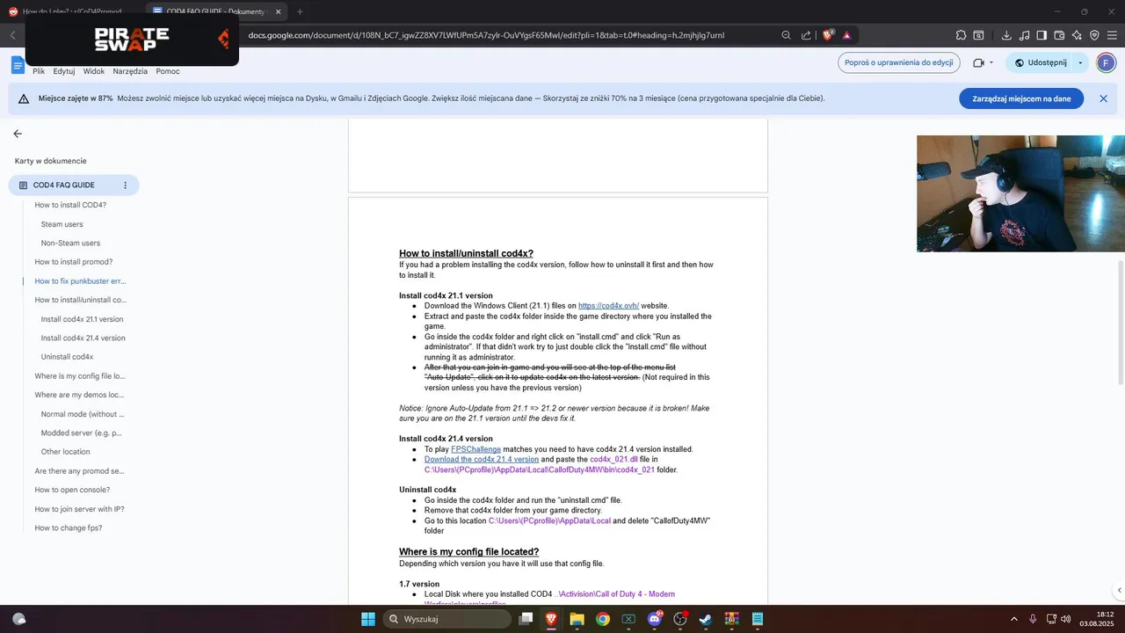Open the Plik menu
1125x633 pixels.
click(39, 71)
